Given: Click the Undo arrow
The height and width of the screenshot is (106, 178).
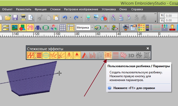Looking at the screenshot, I should coord(65,17).
